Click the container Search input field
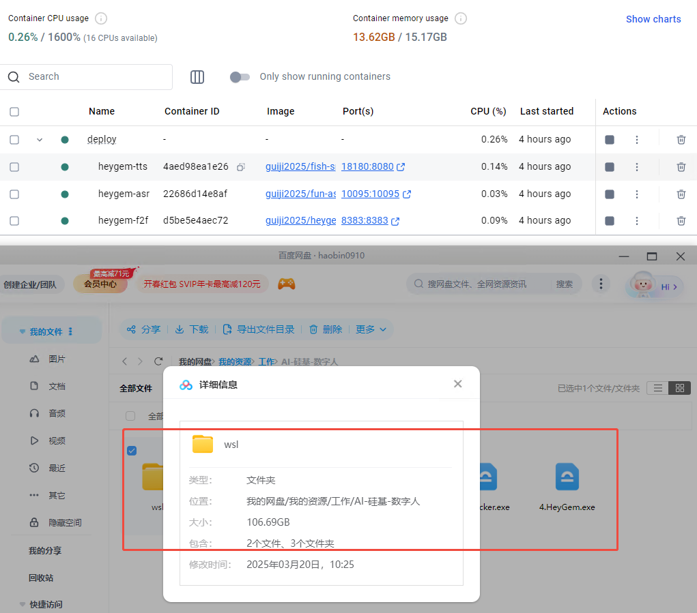Viewport: 697px width, 613px height. (96, 77)
